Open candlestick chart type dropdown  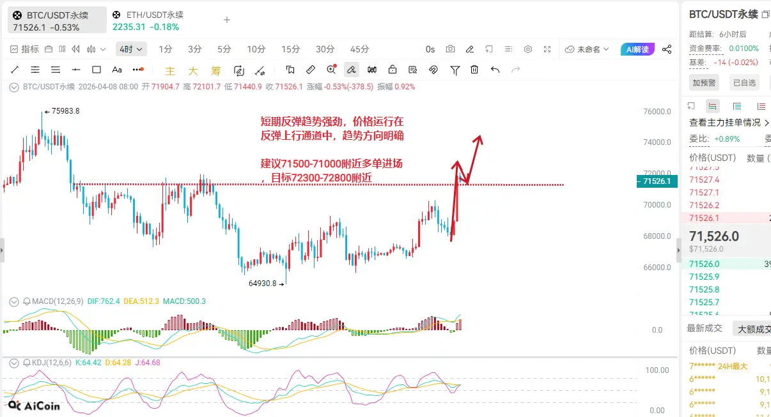point(97,49)
